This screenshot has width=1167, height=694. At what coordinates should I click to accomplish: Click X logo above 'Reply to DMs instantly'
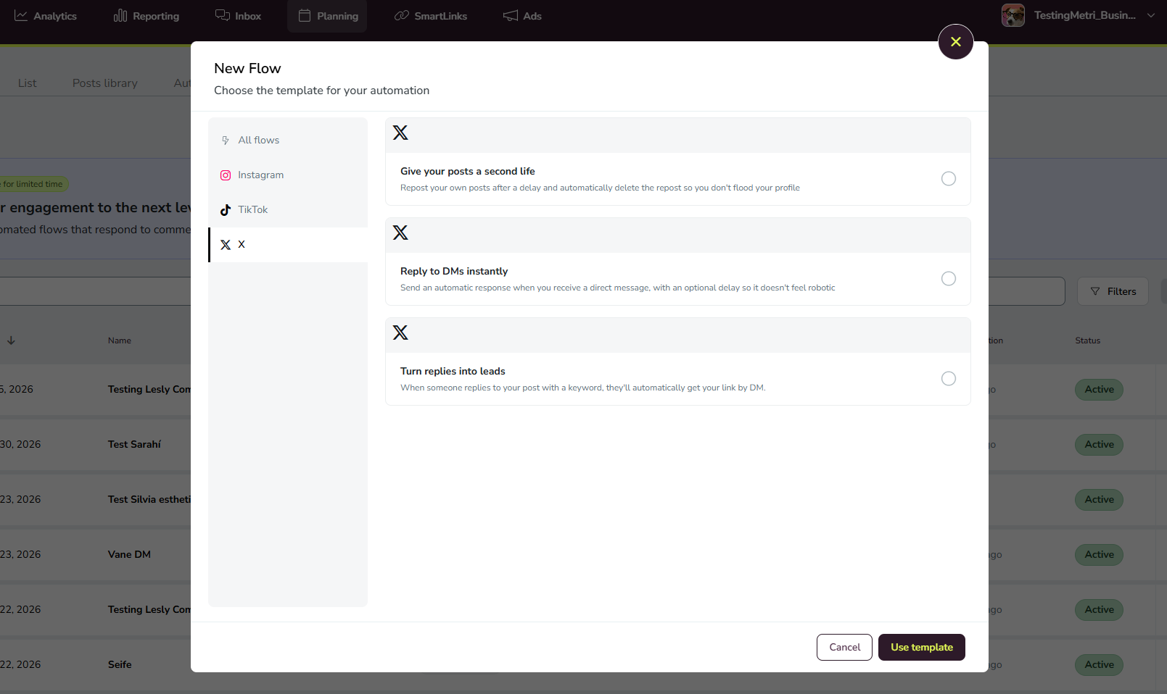coord(400,233)
